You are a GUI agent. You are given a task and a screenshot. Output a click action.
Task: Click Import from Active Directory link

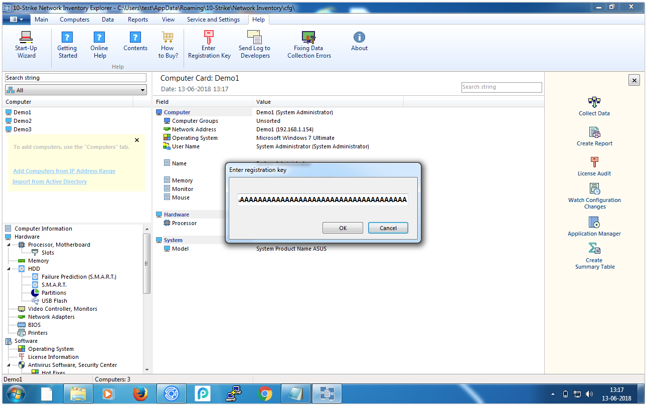[x=50, y=181]
